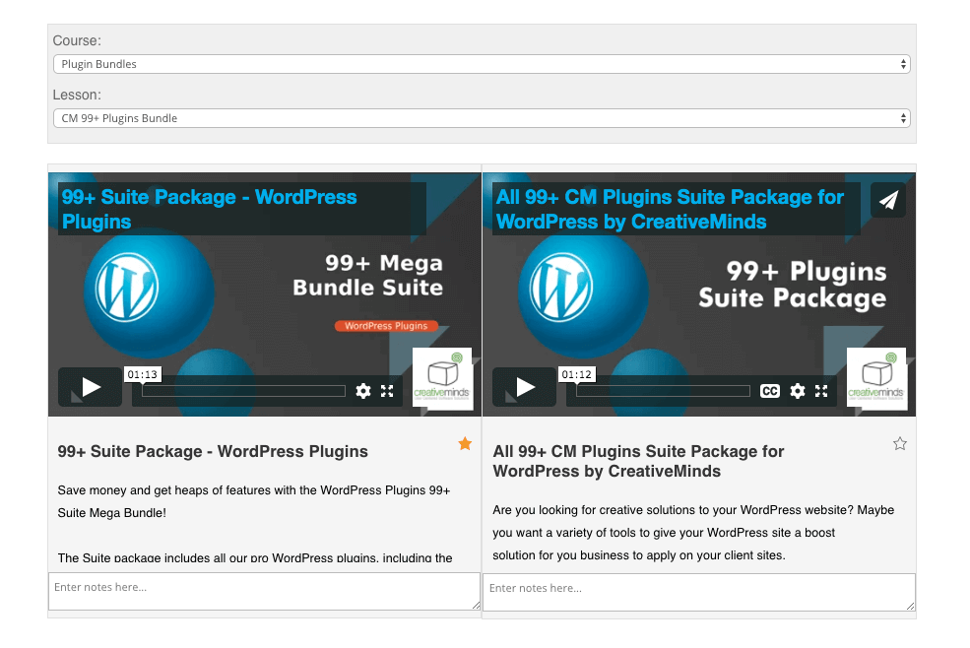Click the CreativeMinds logo on left video
The height and width of the screenshot is (648, 970).
(x=442, y=378)
